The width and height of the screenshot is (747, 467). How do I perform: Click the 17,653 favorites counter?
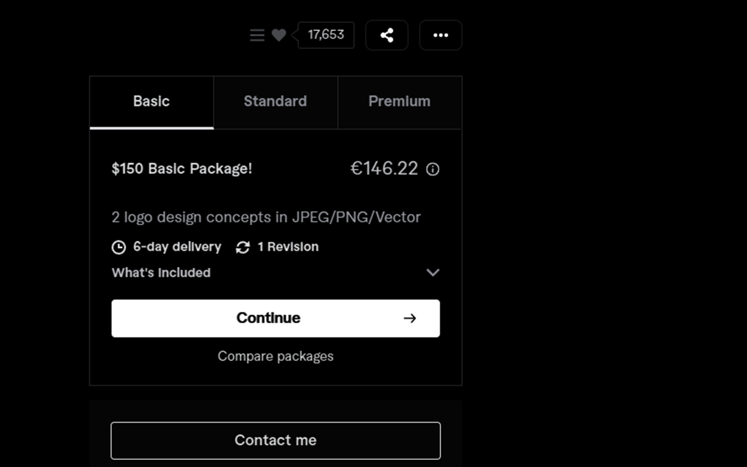324,35
